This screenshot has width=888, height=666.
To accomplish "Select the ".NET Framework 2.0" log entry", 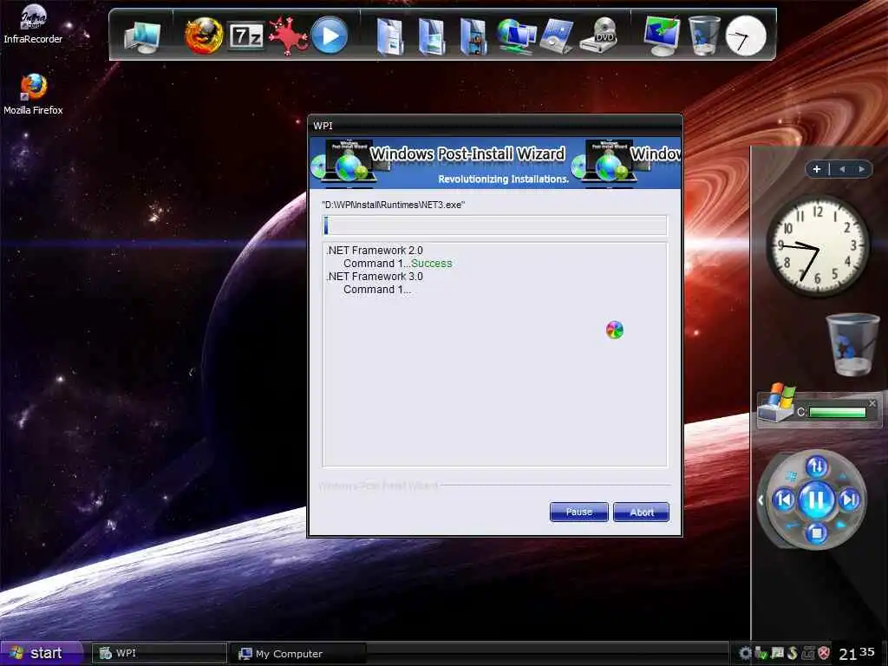I will pos(375,251).
